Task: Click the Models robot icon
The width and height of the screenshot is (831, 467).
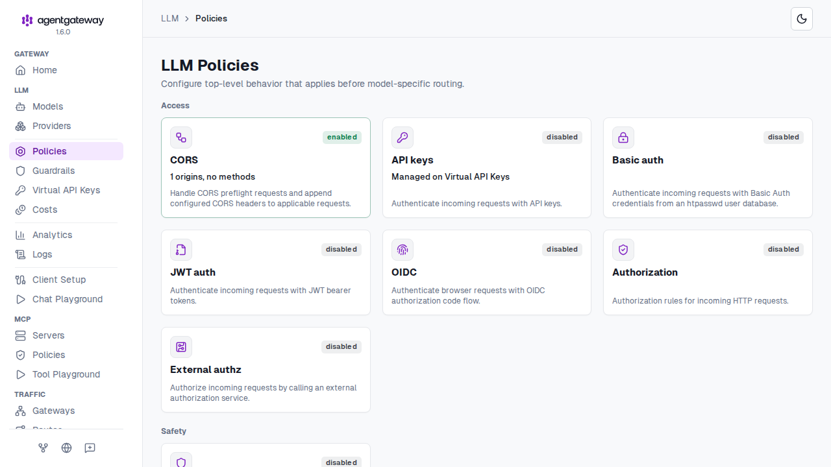Action: (x=21, y=106)
